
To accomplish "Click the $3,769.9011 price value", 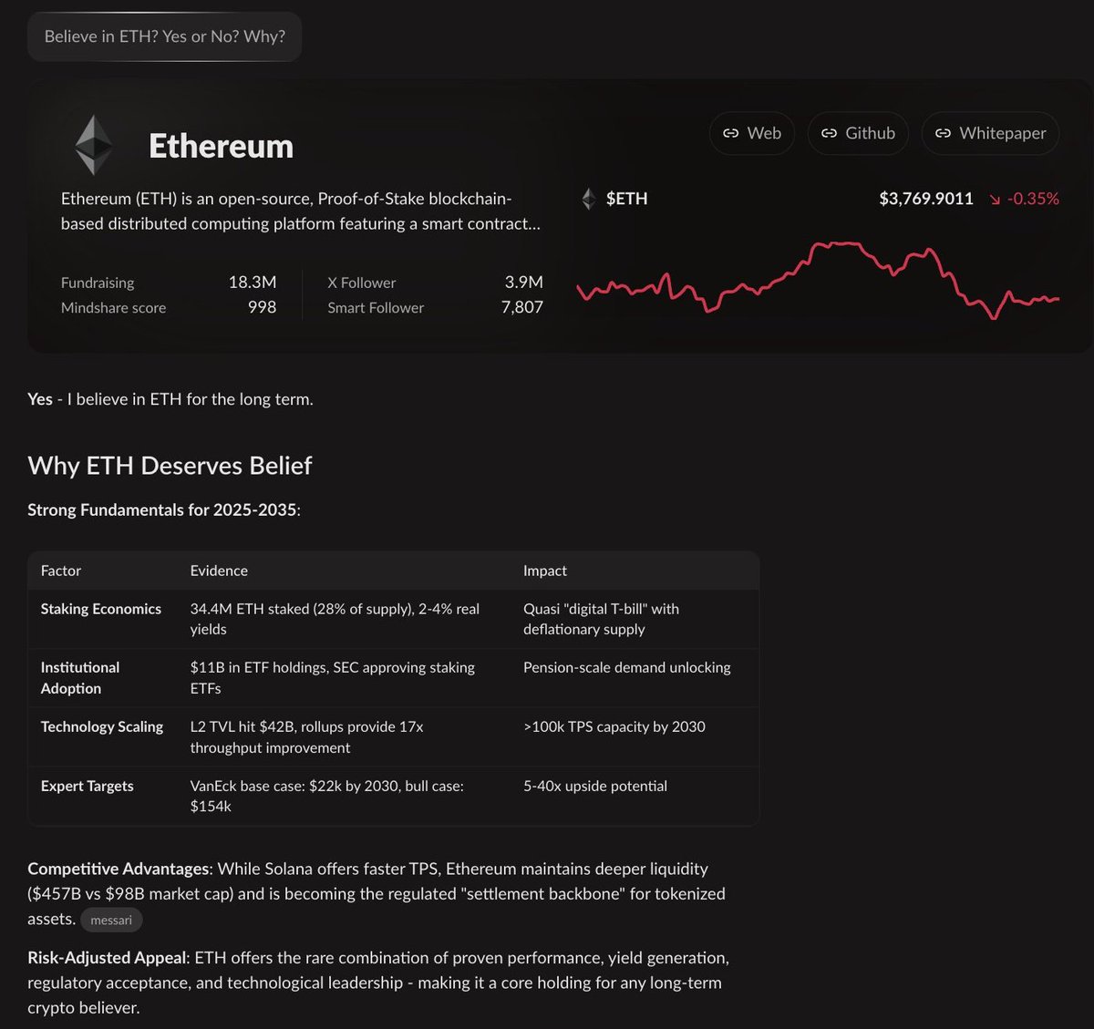I will click(926, 199).
